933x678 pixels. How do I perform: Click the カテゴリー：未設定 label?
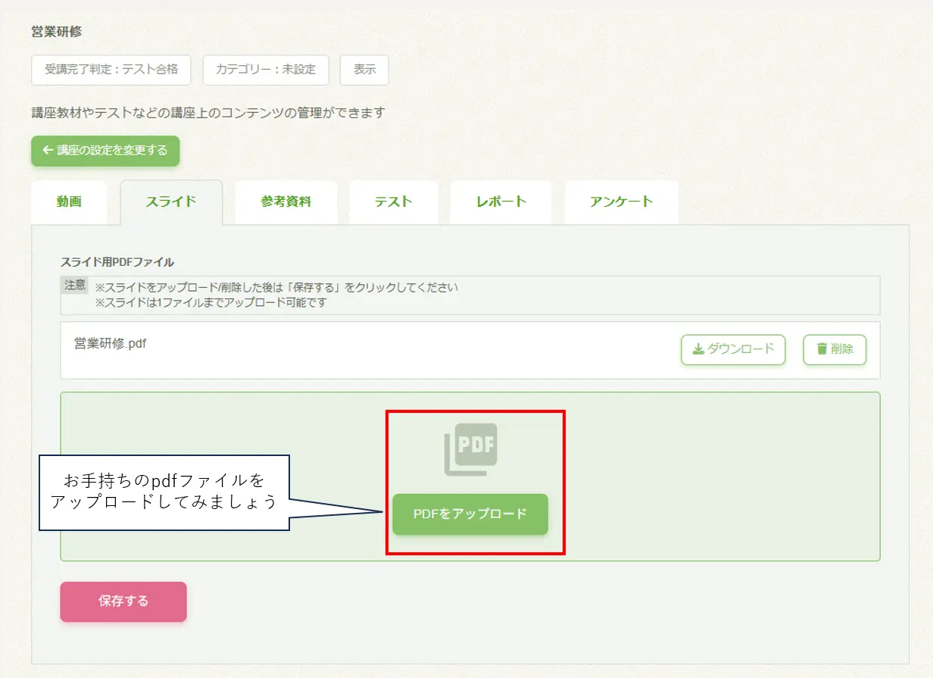click(x=266, y=70)
